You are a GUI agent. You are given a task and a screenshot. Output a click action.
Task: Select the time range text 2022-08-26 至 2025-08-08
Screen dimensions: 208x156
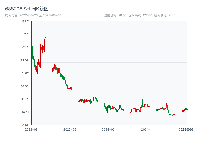[x=40, y=15]
